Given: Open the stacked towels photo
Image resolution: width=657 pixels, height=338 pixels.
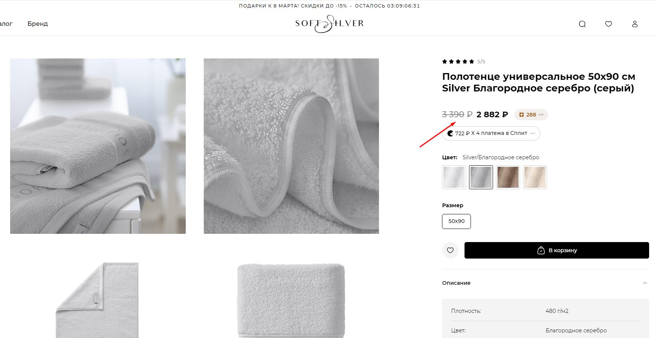Looking at the screenshot, I should [x=98, y=146].
